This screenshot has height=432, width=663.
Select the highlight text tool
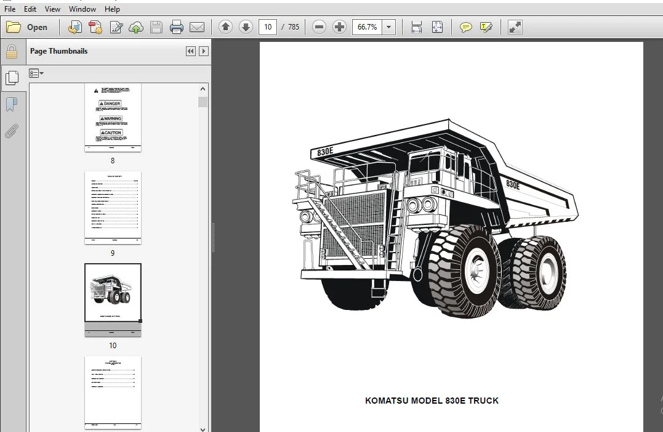(486, 27)
